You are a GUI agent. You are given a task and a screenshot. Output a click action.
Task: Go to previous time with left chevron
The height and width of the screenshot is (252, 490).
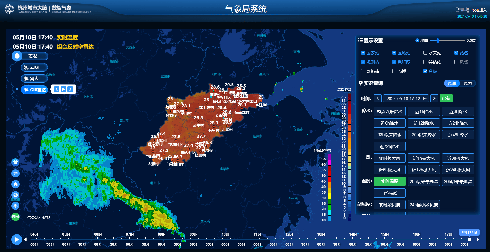tap(378, 98)
